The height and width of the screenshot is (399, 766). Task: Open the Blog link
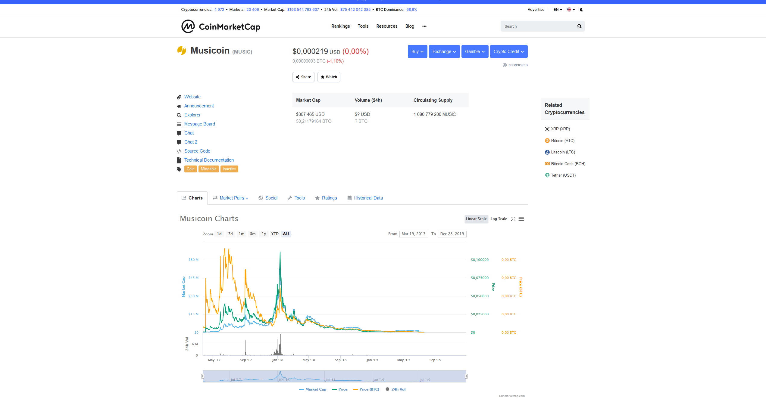tap(410, 26)
